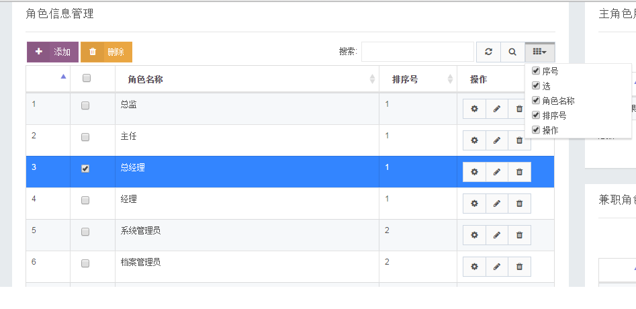Sort table by 排序号 column arrows
Screen dimensions: 636x309
450,79
